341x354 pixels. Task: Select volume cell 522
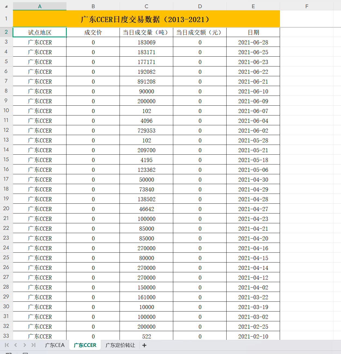(147, 336)
